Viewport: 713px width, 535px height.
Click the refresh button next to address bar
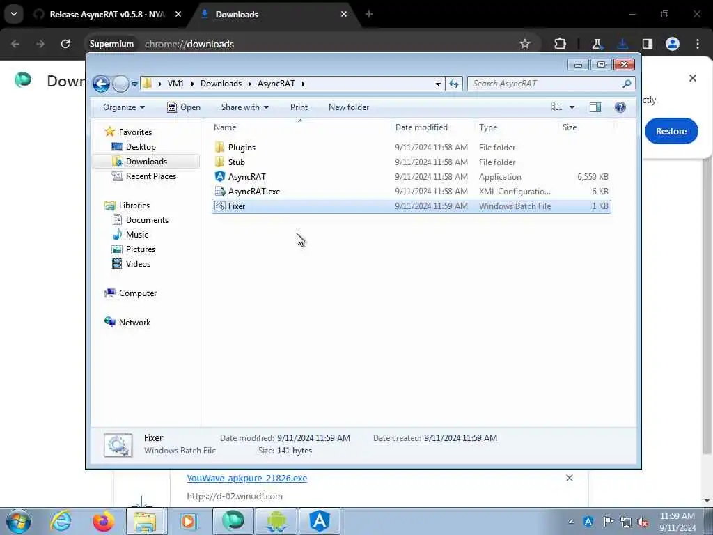[x=454, y=84]
